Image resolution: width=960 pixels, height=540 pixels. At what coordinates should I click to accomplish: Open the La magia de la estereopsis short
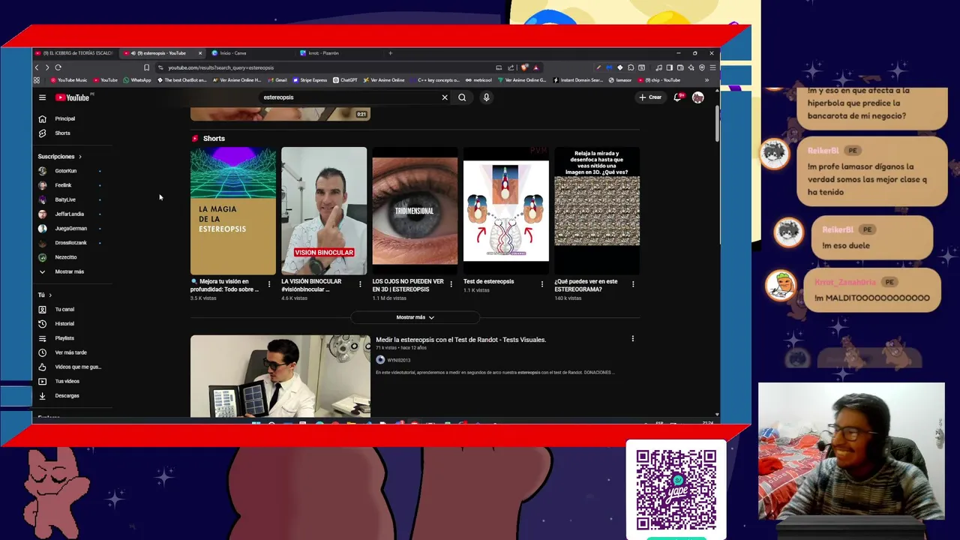(233, 211)
